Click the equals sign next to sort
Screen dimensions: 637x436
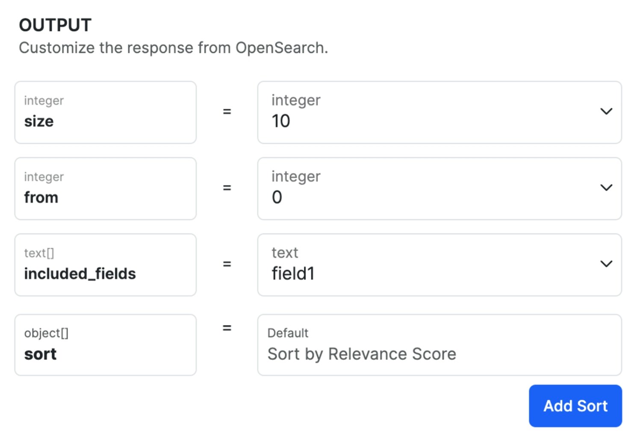pos(227,328)
